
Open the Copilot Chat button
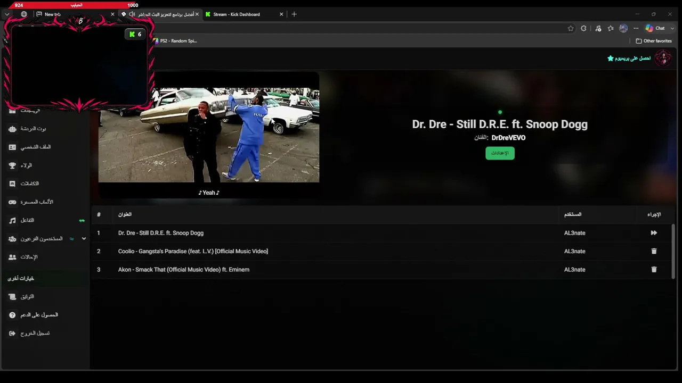tap(655, 28)
